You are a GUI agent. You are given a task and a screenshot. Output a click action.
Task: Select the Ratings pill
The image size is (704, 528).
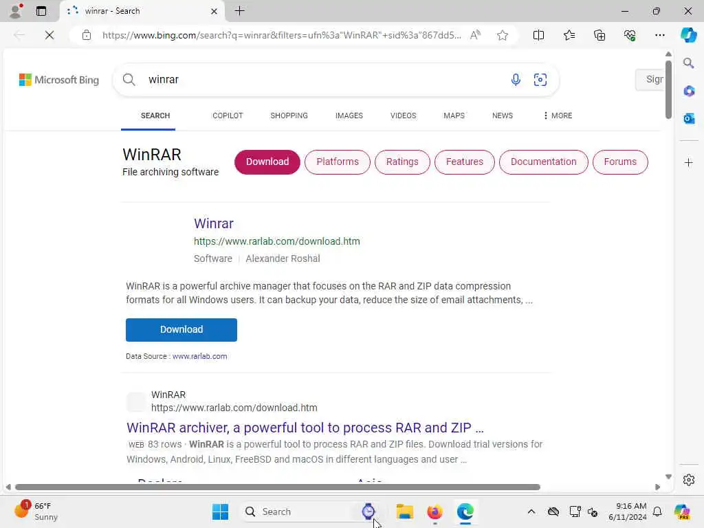click(x=402, y=162)
